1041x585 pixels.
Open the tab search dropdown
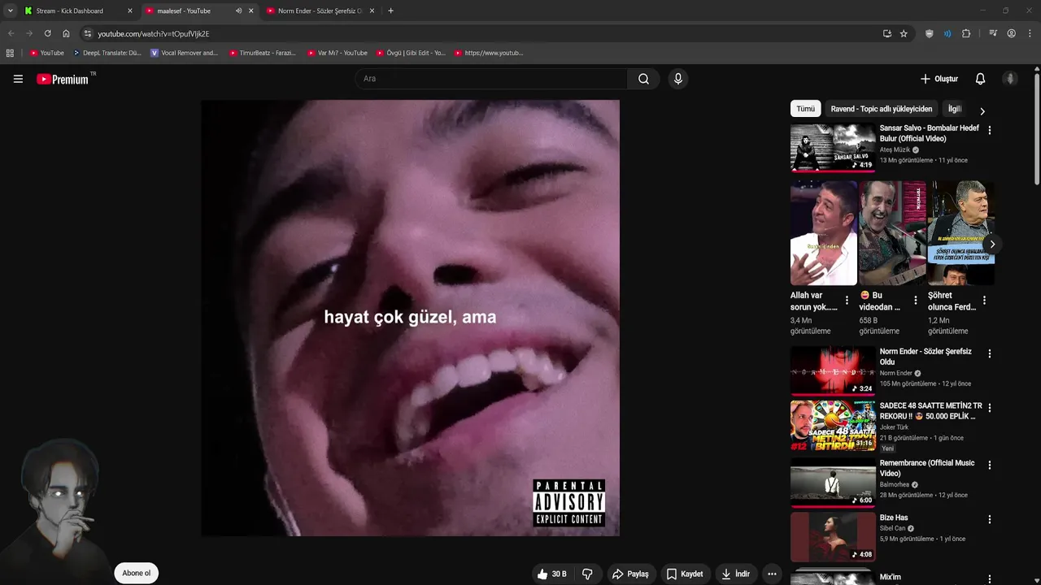point(10,11)
